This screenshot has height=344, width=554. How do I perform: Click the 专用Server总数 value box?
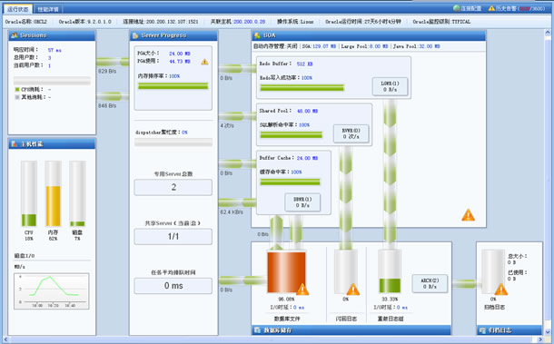[173, 187]
